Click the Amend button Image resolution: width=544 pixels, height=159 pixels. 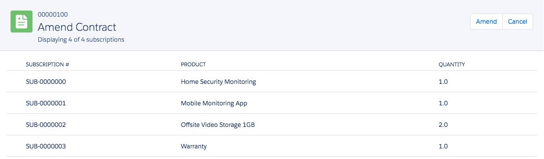486,22
